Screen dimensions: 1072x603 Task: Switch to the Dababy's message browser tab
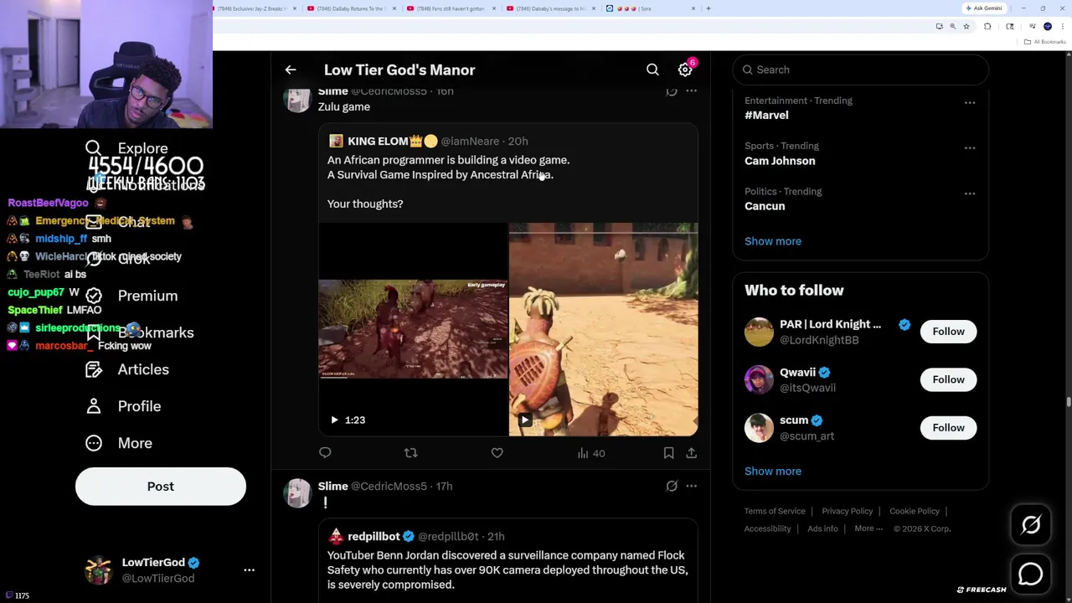click(550, 8)
